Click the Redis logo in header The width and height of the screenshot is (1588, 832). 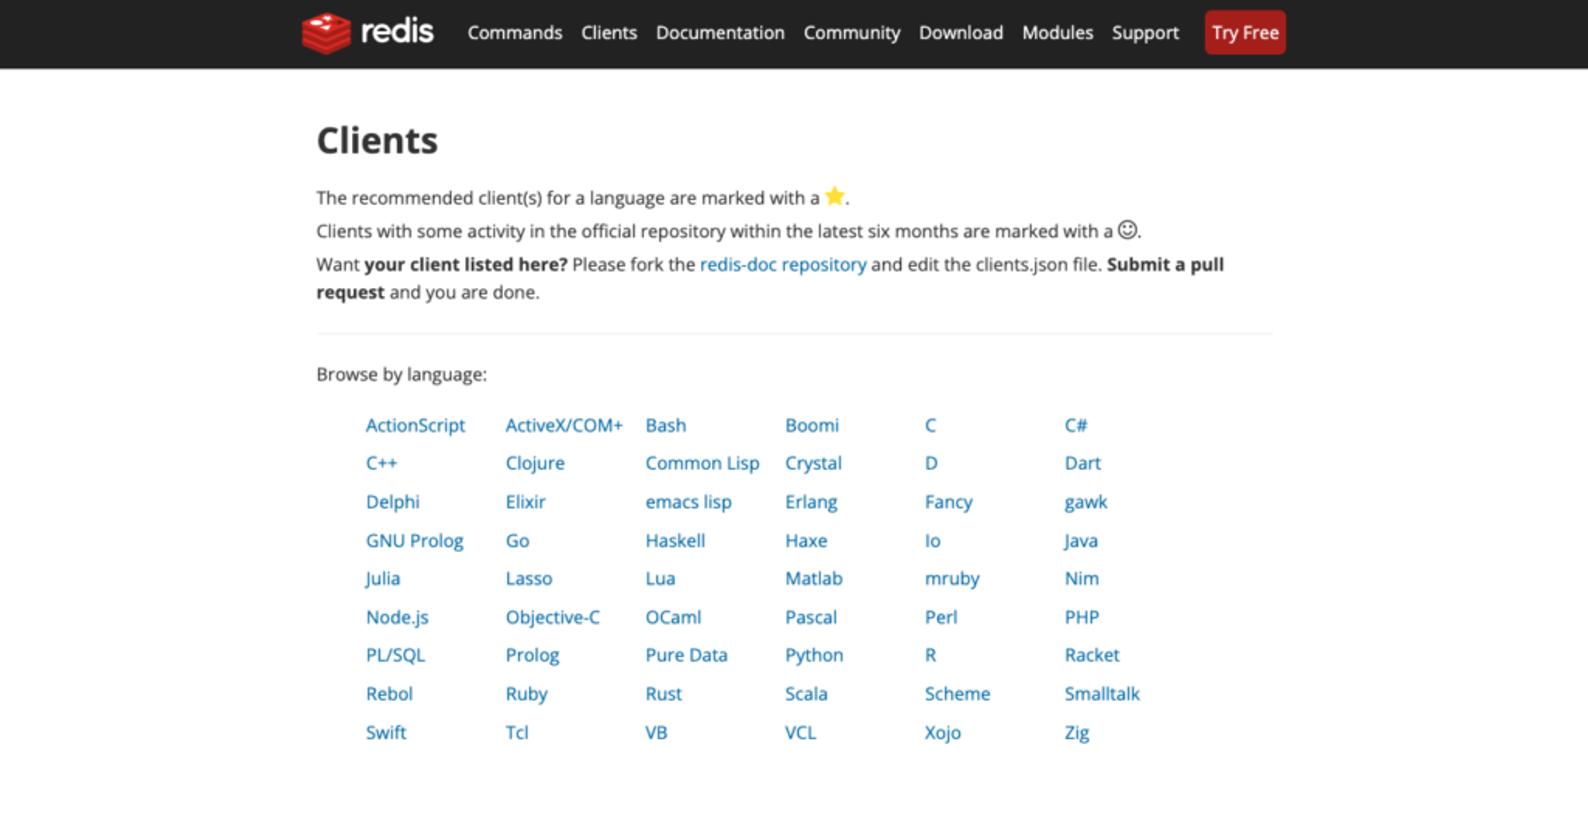tap(367, 33)
